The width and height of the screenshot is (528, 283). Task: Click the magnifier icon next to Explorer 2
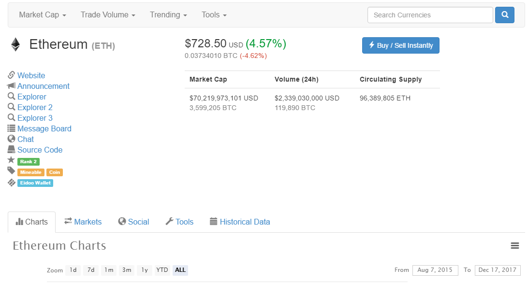[12, 107]
